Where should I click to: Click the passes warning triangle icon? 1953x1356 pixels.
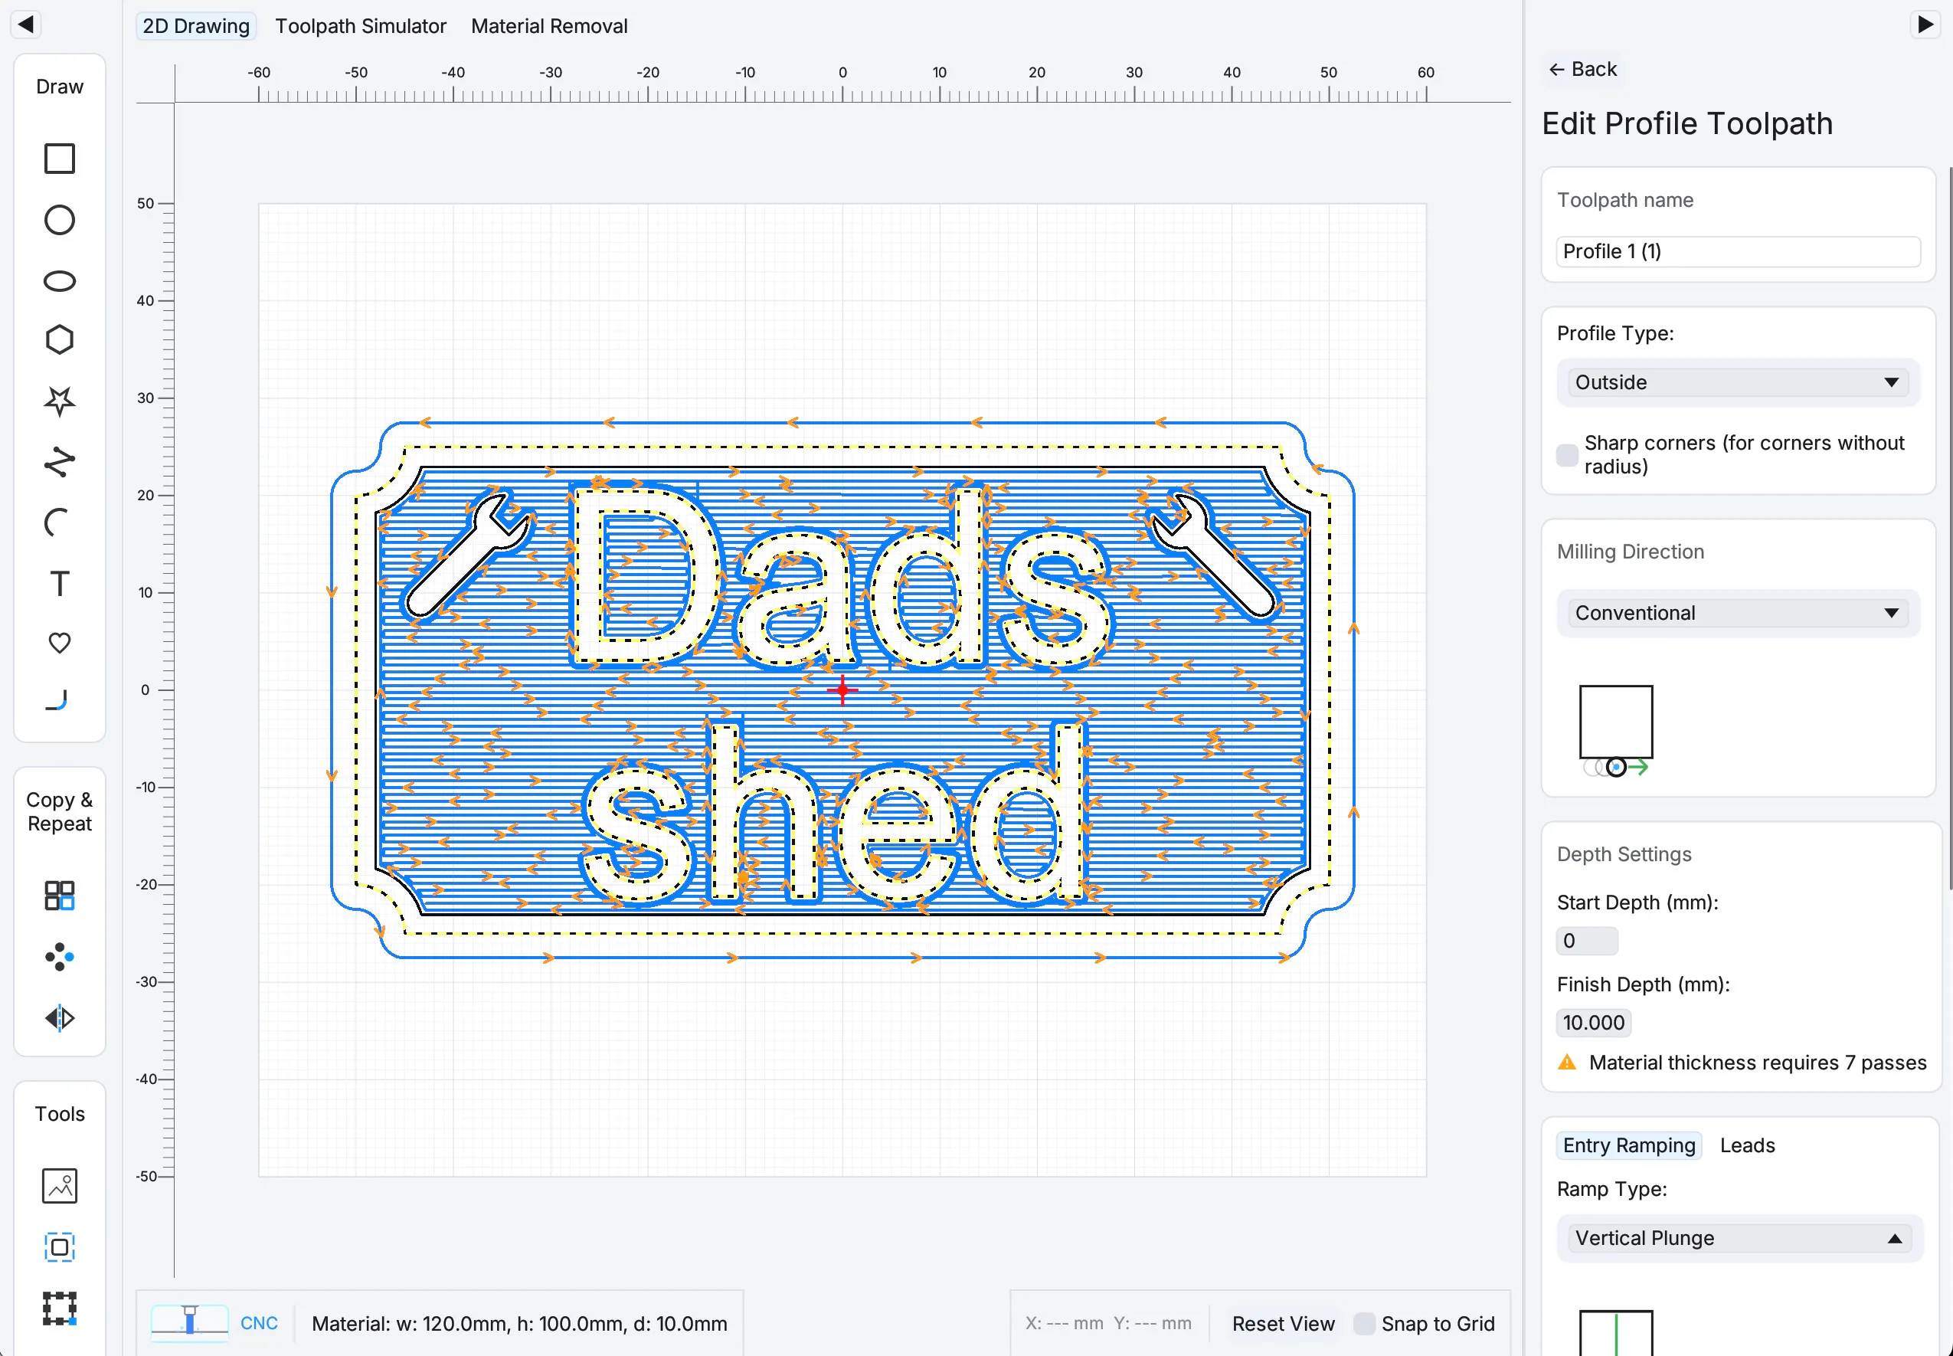click(x=1568, y=1063)
